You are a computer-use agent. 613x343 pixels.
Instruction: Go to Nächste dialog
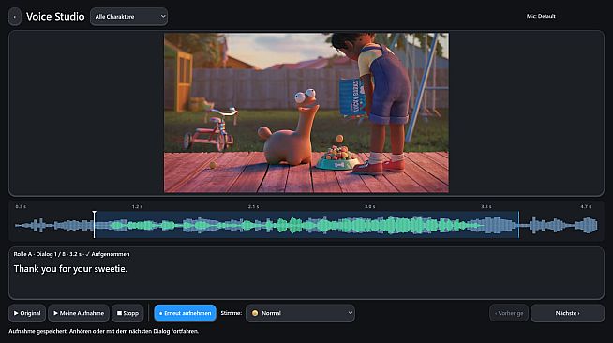pos(567,313)
